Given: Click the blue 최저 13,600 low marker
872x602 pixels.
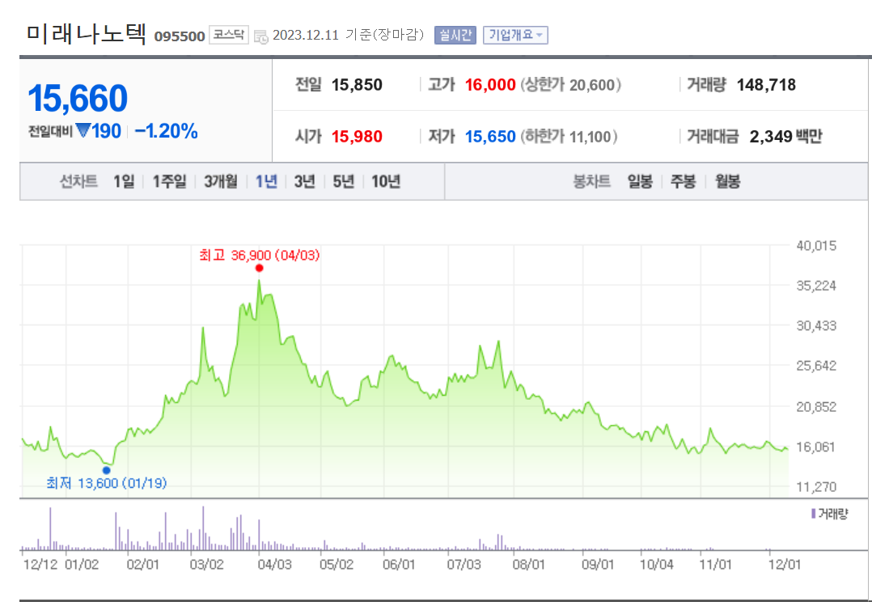Looking at the screenshot, I should point(106,470).
